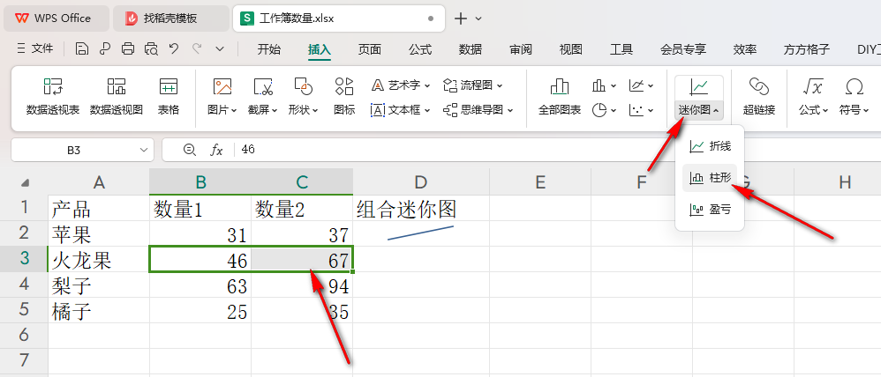The height and width of the screenshot is (377, 881).
Task: Click the PivotChart (数据透视图) icon
Action: coord(117,87)
